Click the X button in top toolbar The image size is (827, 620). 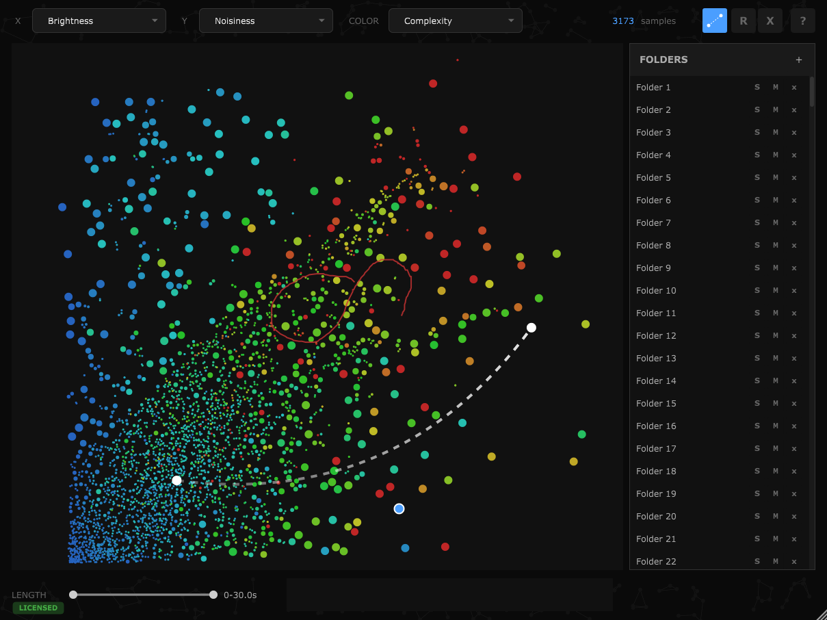click(770, 21)
